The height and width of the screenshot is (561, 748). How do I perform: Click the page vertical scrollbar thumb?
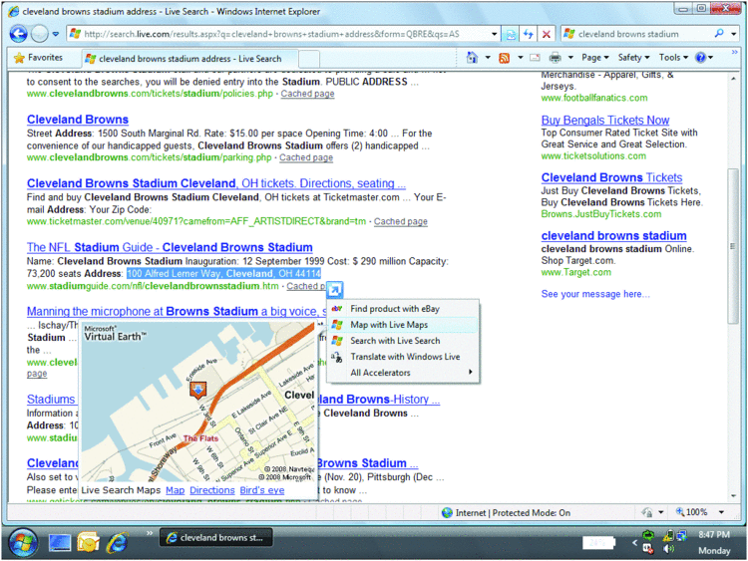[733, 246]
